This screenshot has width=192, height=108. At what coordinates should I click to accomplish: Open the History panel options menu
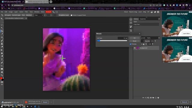(159, 19)
